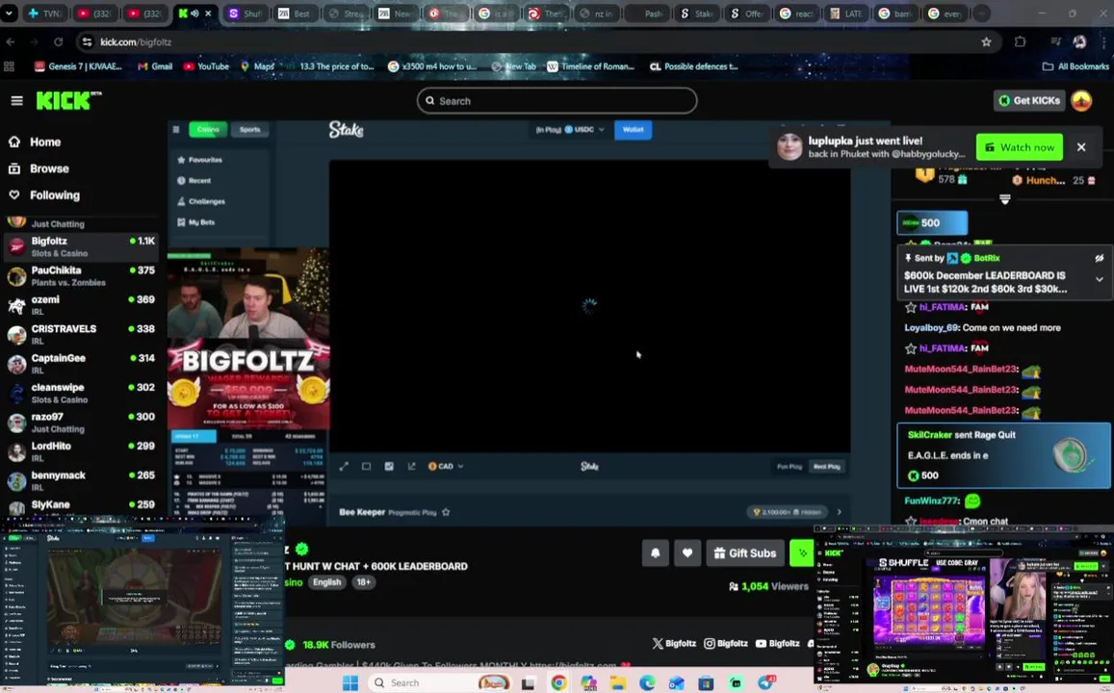Image resolution: width=1114 pixels, height=693 pixels.
Task: Click the English language tag
Action: 326,582
